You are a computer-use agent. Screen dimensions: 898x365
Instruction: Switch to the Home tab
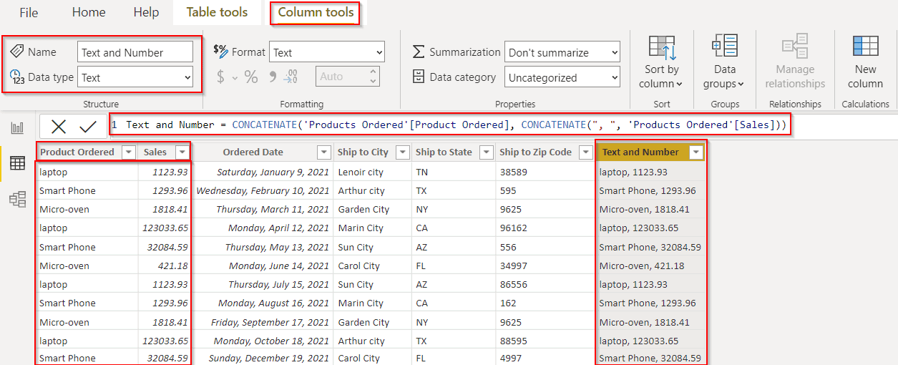tap(89, 12)
